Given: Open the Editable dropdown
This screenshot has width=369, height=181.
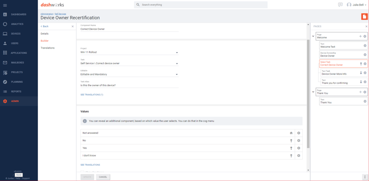Looking at the screenshot, I should [130, 75].
